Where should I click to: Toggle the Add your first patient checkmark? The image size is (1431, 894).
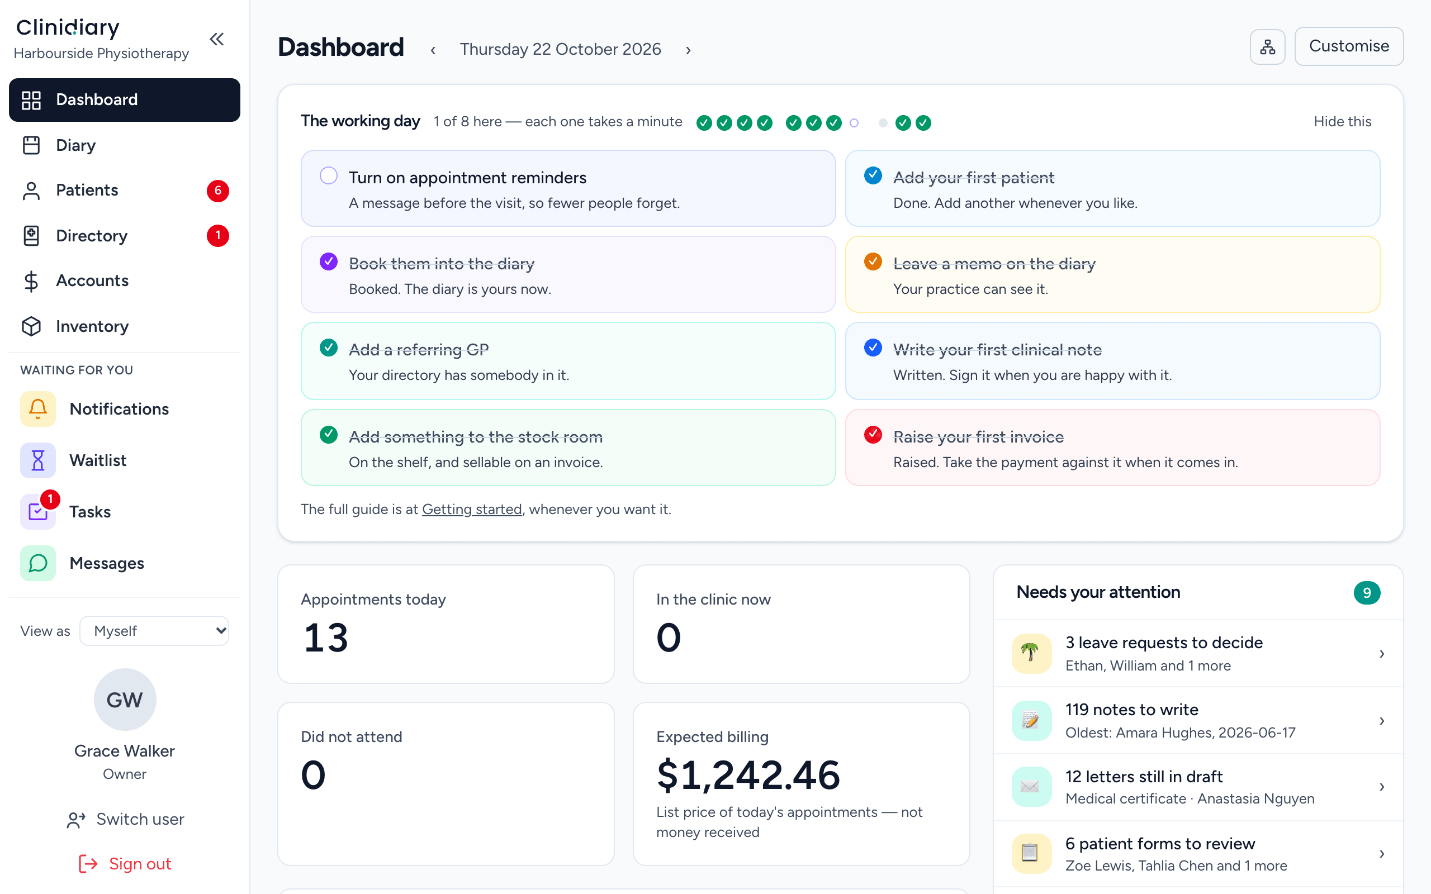873,175
